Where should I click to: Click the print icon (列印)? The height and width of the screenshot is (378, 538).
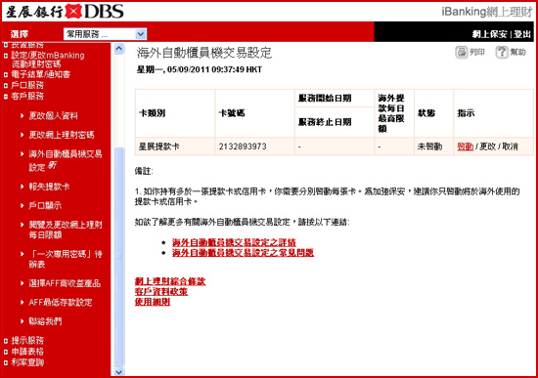pyautogui.click(x=462, y=52)
